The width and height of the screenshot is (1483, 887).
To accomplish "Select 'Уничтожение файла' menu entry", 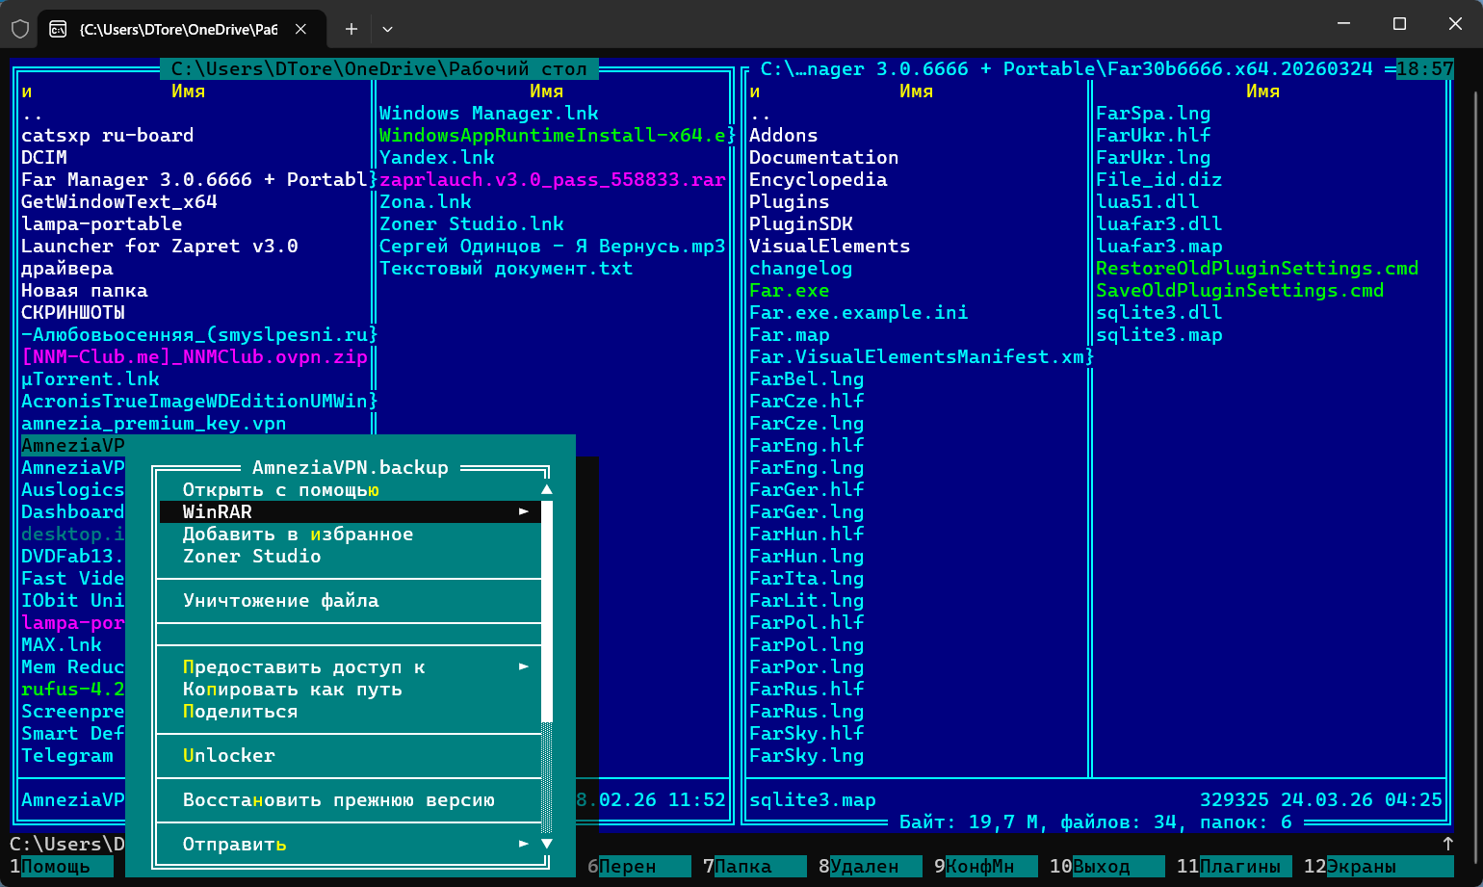I will 280,601.
